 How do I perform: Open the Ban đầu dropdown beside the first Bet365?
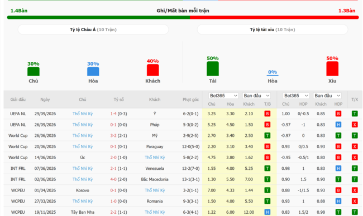256,96
